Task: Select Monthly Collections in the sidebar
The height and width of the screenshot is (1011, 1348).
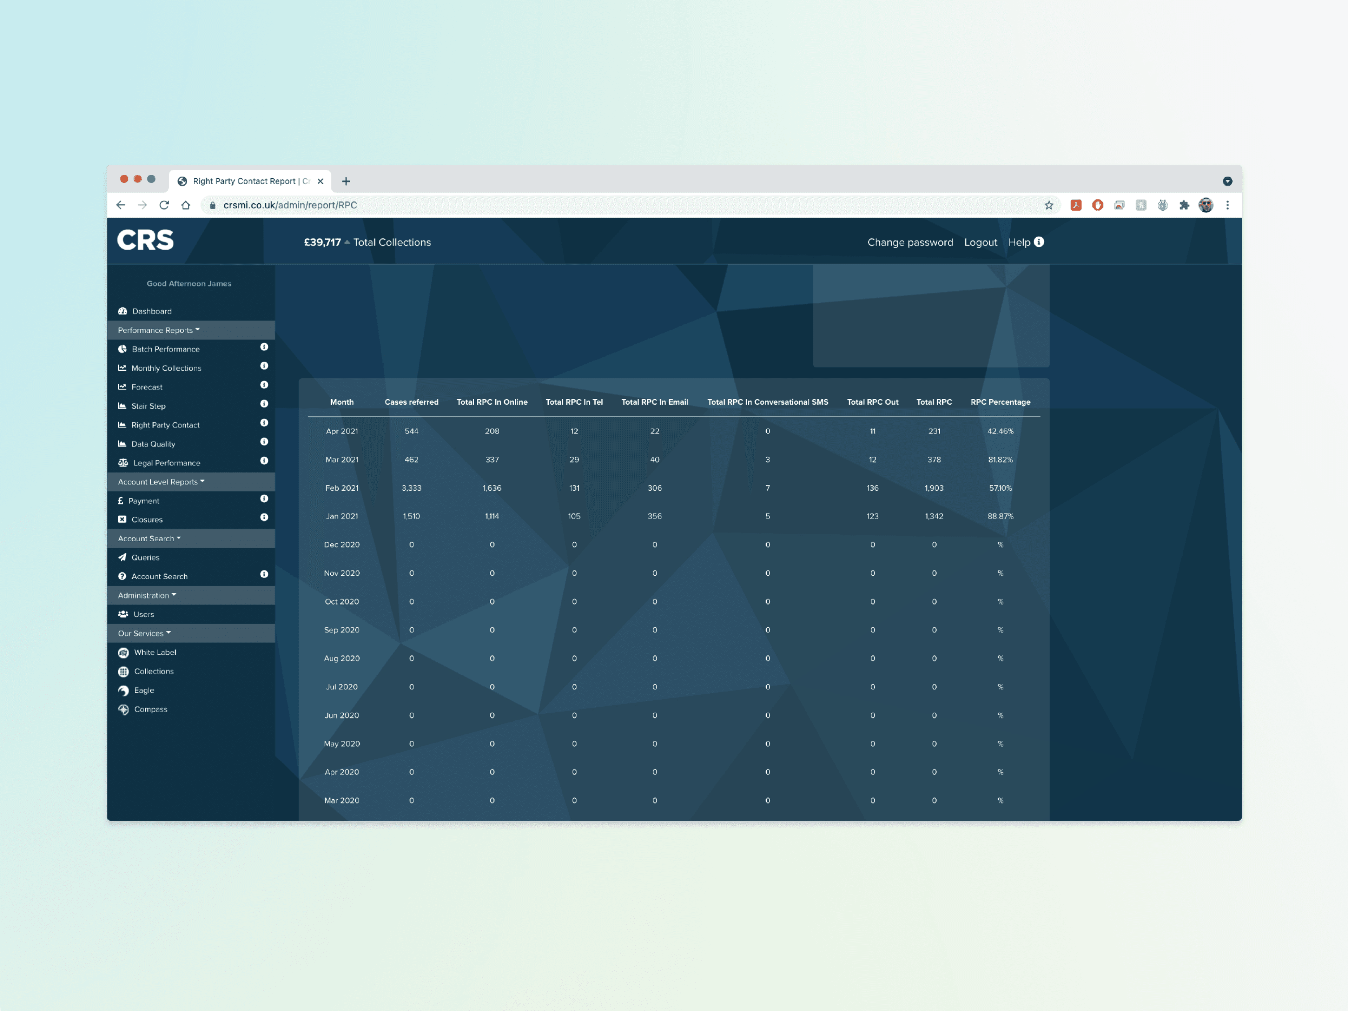Action: coord(166,368)
